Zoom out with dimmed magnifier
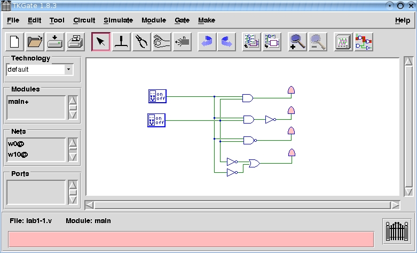 point(318,42)
